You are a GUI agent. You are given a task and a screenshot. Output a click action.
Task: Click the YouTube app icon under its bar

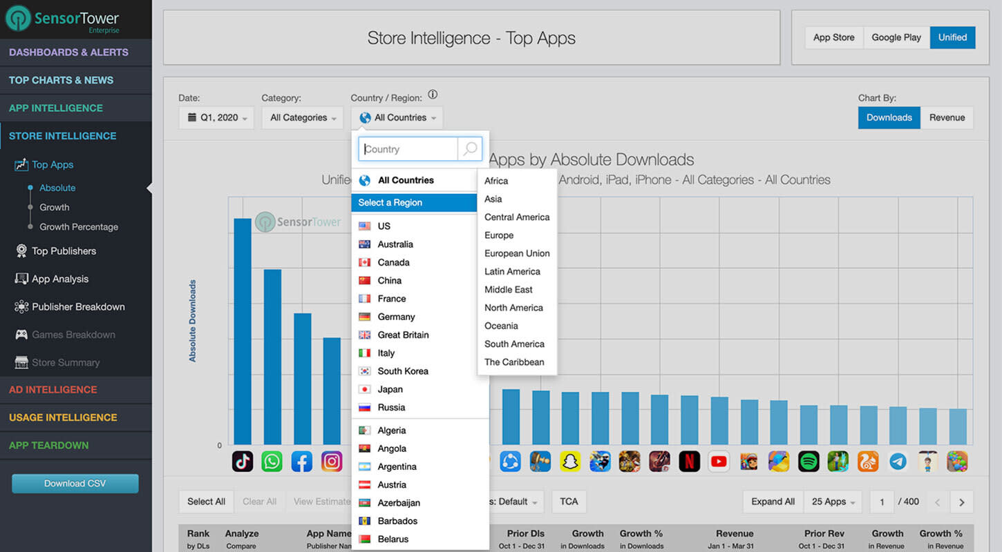tap(719, 461)
